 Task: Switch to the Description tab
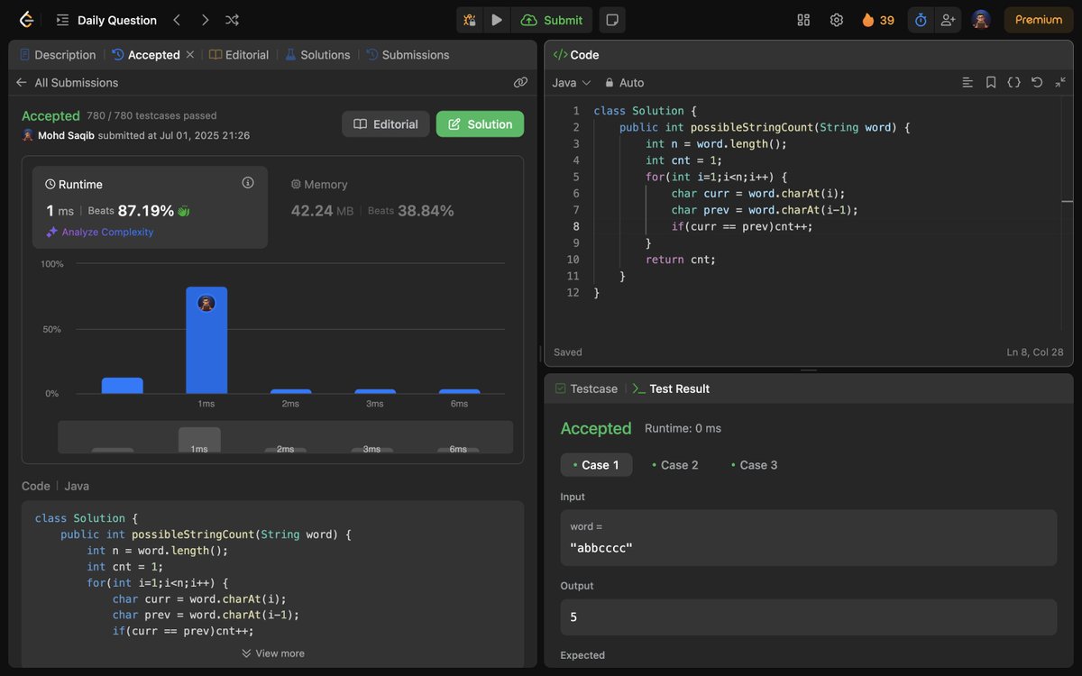(58, 55)
